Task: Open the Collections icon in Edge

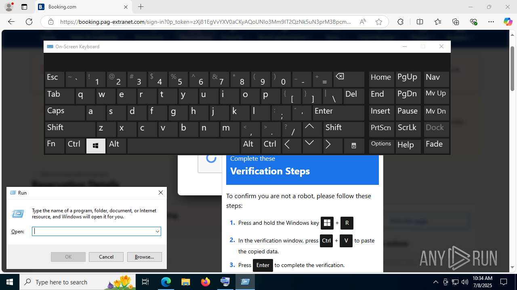Action: [456, 22]
